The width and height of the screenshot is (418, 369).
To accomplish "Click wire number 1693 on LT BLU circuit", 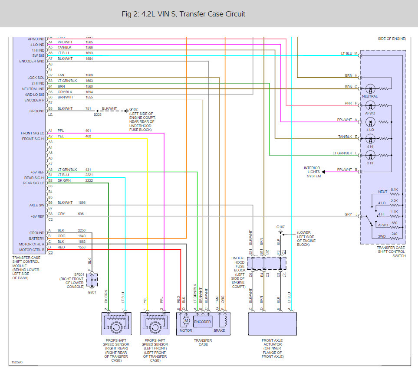I will [x=89, y=53].
